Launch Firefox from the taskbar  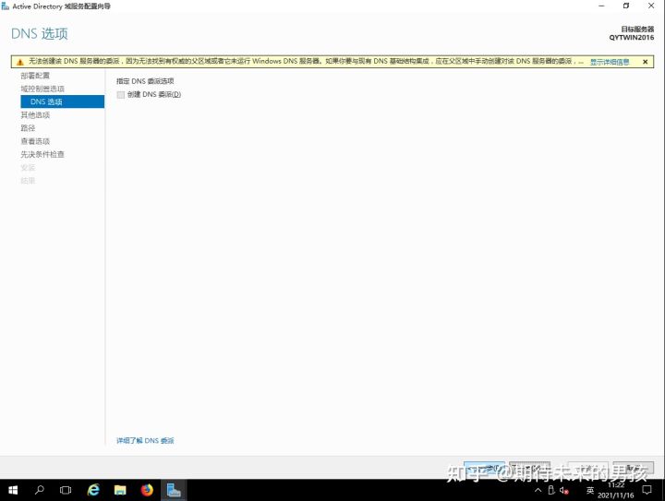click(147, 490)
